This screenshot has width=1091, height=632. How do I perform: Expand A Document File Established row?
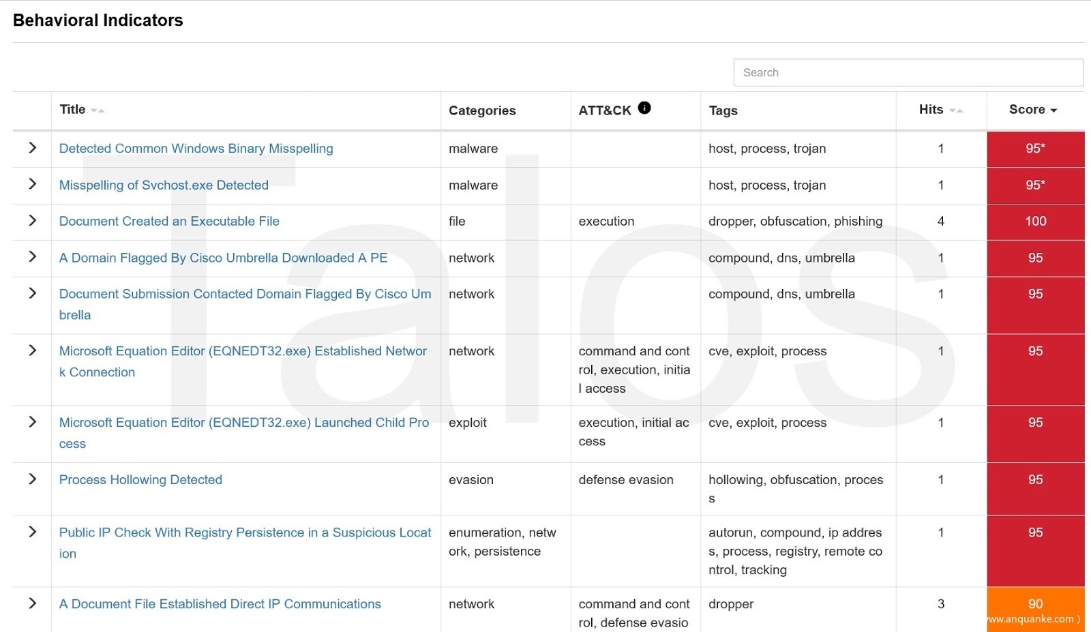pyautogui.click(x=32, y=603)
